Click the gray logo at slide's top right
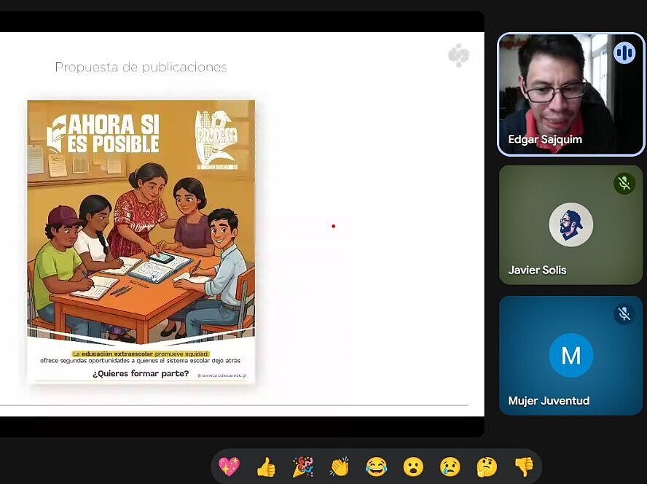The image size is (647, 484). pyautogui.click(x=458, y=55)
